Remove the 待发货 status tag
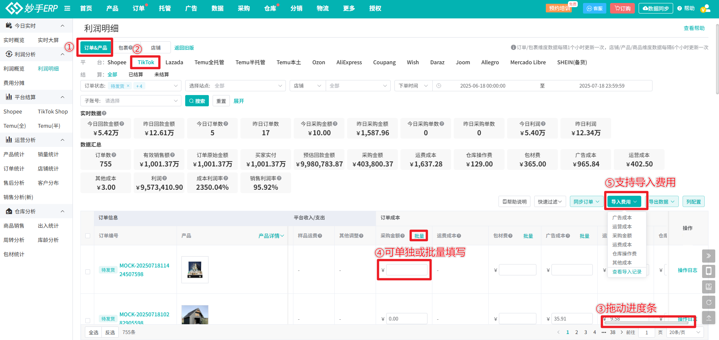 (x=128, y=86)
